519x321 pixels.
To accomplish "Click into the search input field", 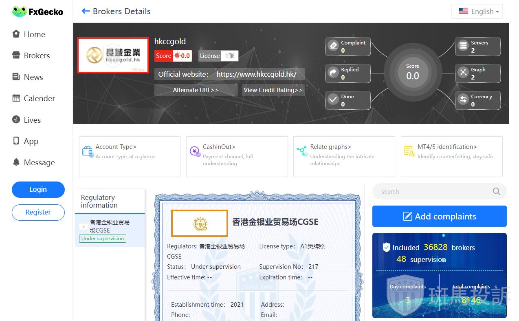I will coord(432,192).
